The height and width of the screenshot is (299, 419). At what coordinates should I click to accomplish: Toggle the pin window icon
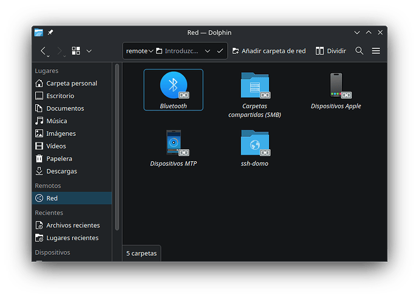(x=50, y=33)
